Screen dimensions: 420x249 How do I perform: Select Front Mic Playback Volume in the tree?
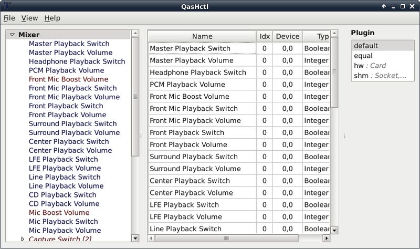75,97
